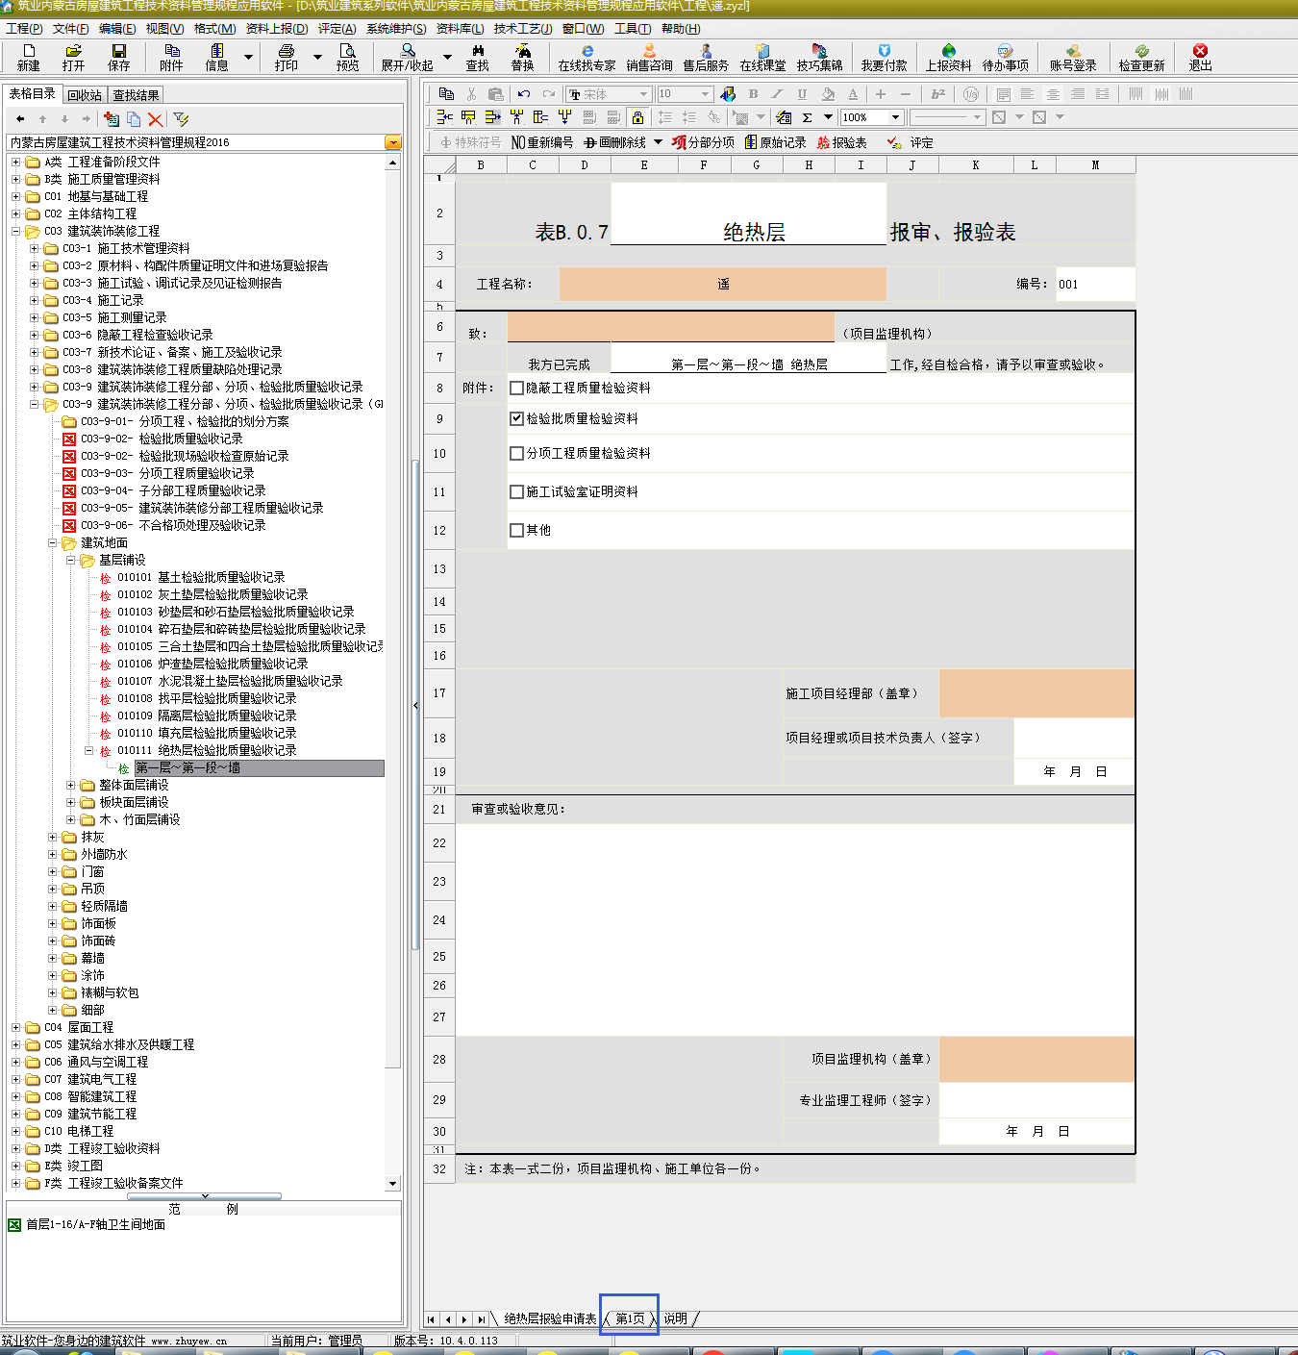Click the 替换 (Replace) toolbar icon

tap(522, 57)
